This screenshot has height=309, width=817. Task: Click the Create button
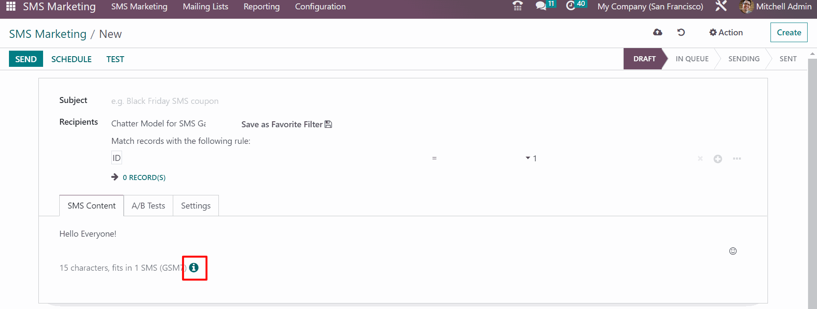point(789,32)
